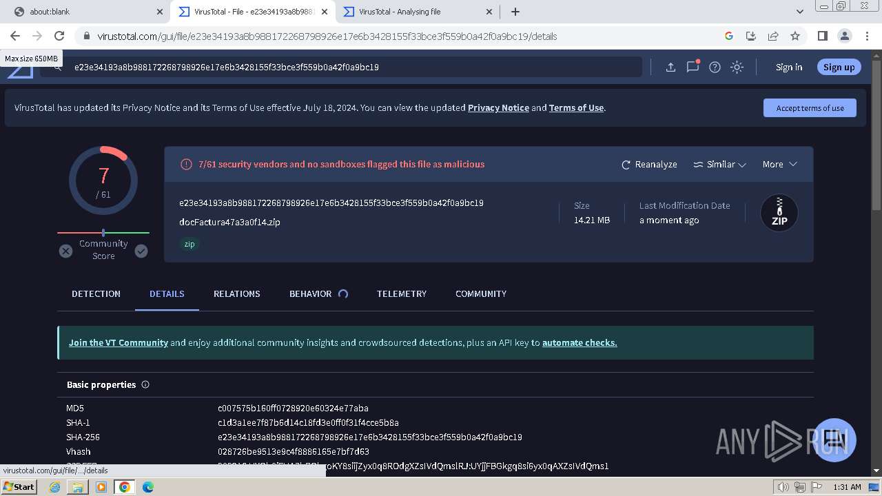The width and height of the screenshot is (882, 496).
Task: Switch to the TELEMETRY tab
Action: (x=402, y=293)
